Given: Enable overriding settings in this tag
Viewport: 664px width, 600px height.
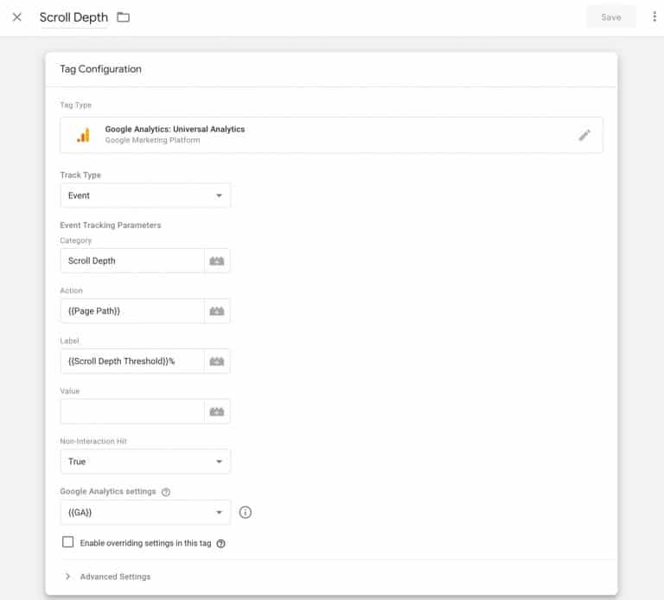Looking at the screenshot, I should (x=67, y=542).
